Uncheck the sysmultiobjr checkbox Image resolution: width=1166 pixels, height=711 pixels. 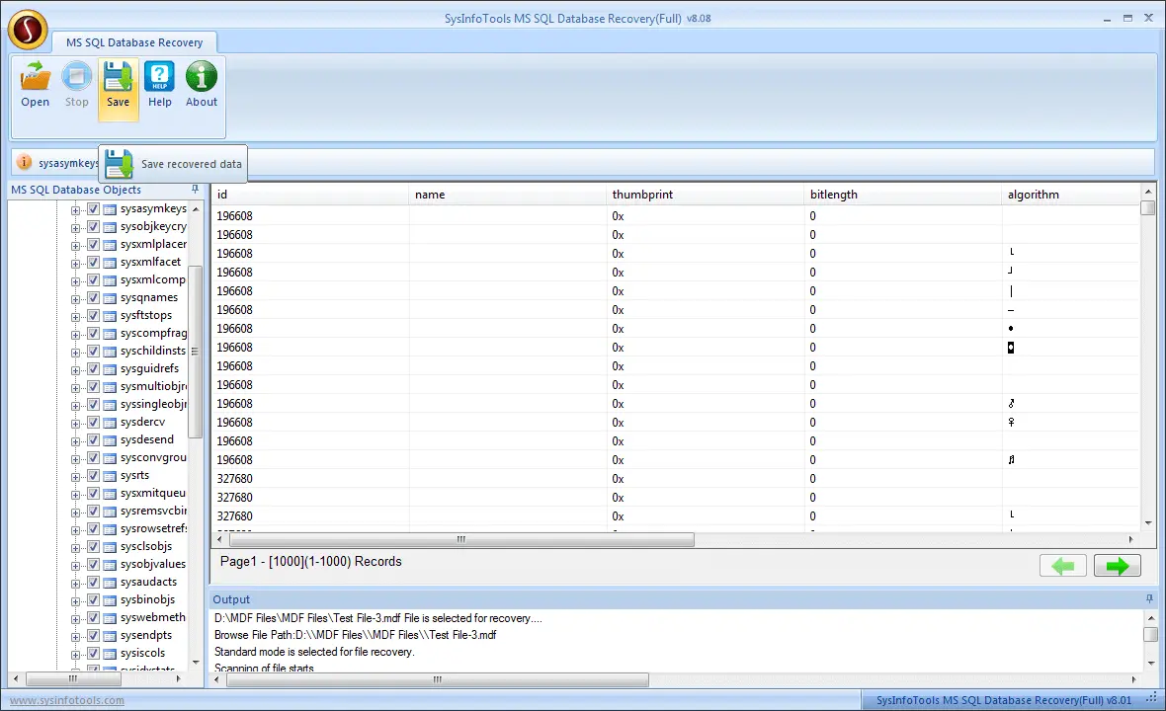pyautogui.click(x=93, y=386)
